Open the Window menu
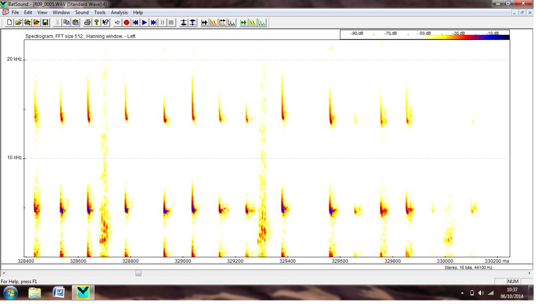 tap(61, 12)
